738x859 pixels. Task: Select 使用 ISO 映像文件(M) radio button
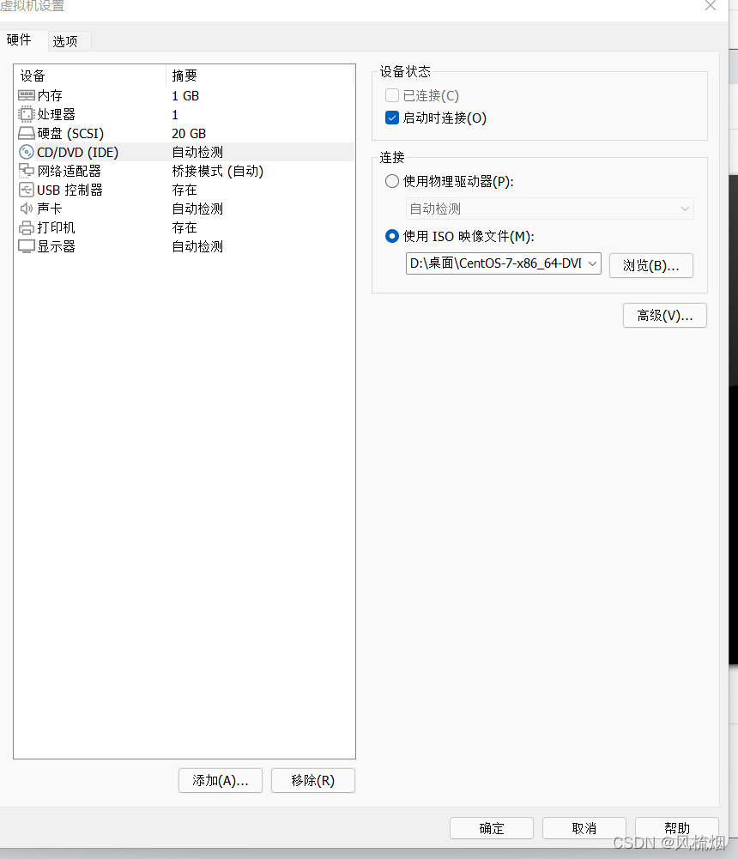point(391,236)
